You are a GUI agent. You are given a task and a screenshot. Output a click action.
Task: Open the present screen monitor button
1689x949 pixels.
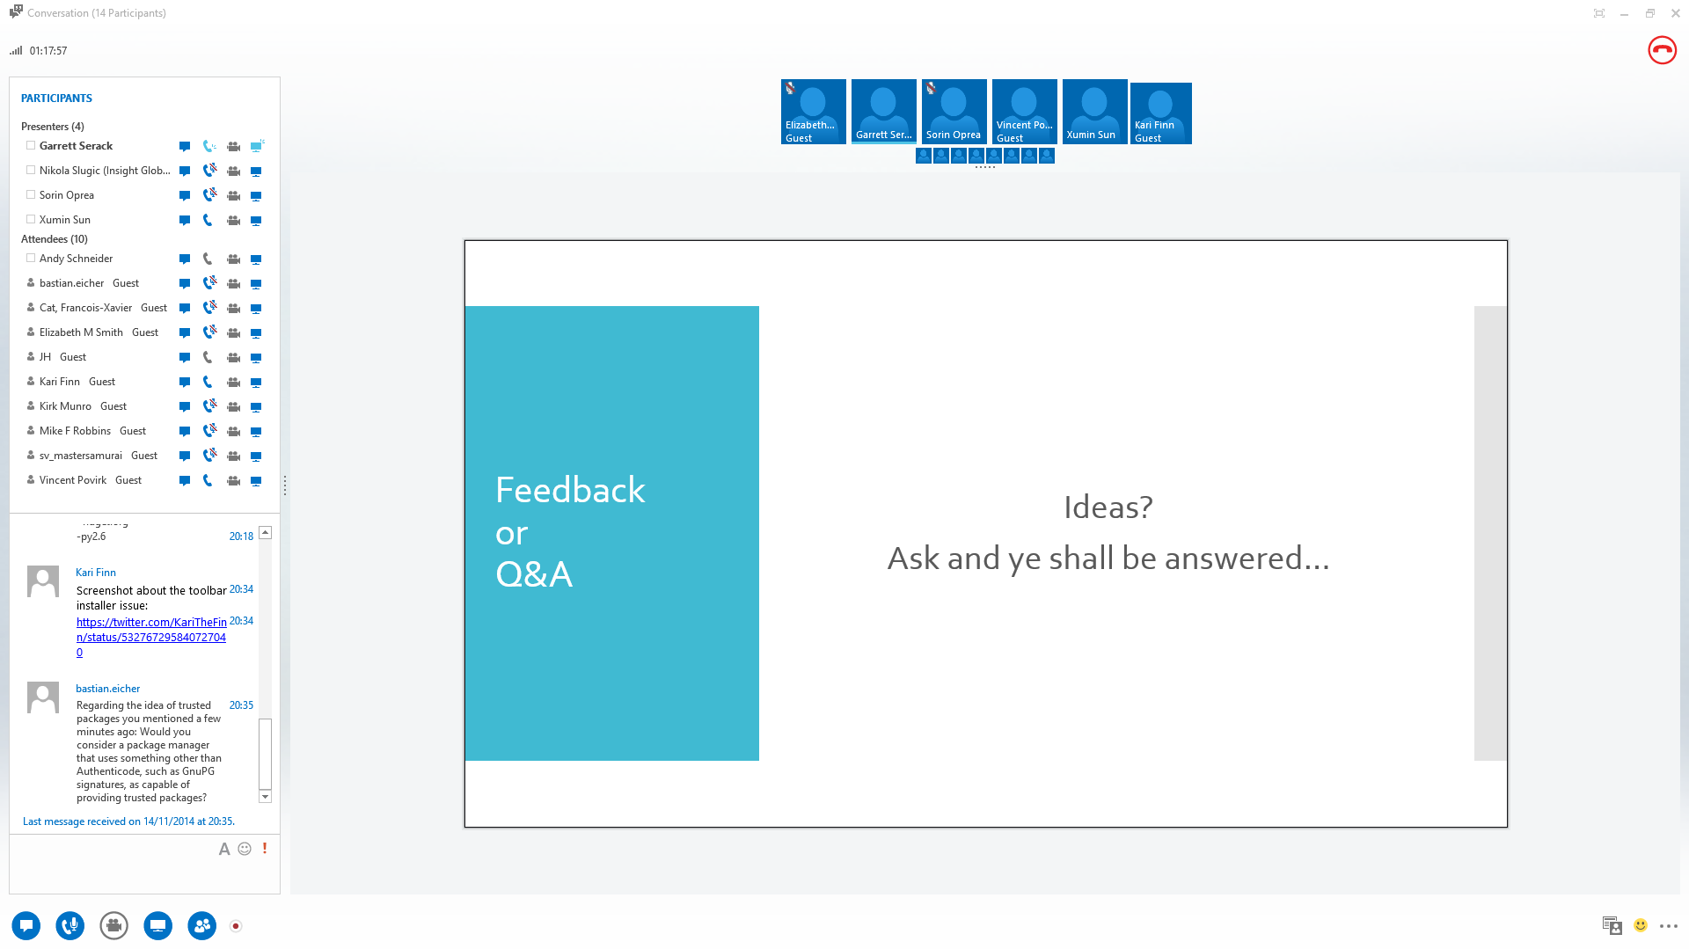(x=157, y=925)
